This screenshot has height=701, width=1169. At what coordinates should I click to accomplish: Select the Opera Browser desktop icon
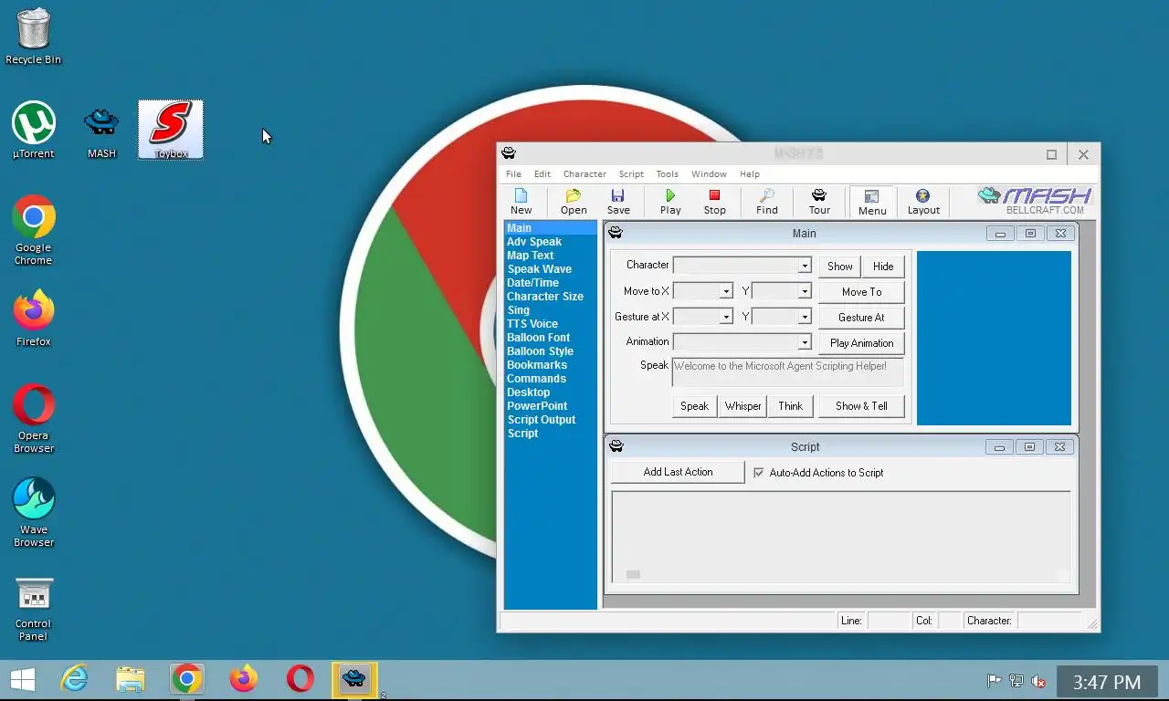coord(34,418)
